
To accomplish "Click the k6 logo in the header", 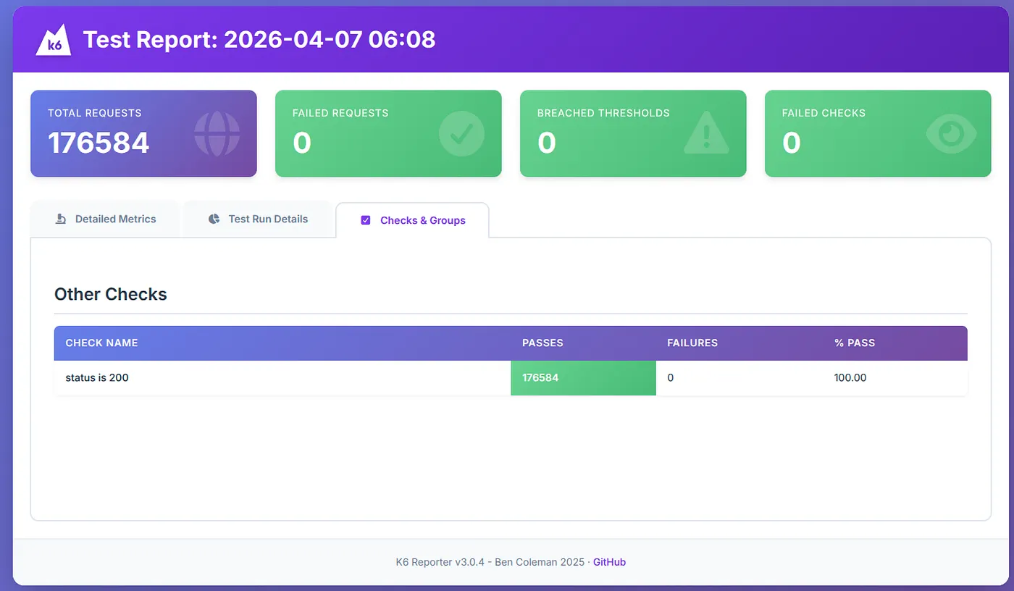I will [54, 40].
